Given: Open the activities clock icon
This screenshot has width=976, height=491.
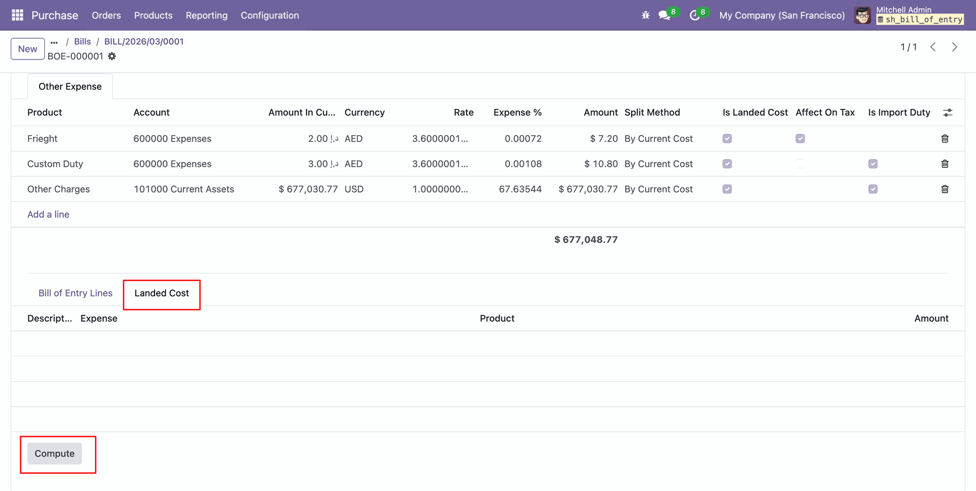Looking at the screenshot, I should tap(694, 15).
